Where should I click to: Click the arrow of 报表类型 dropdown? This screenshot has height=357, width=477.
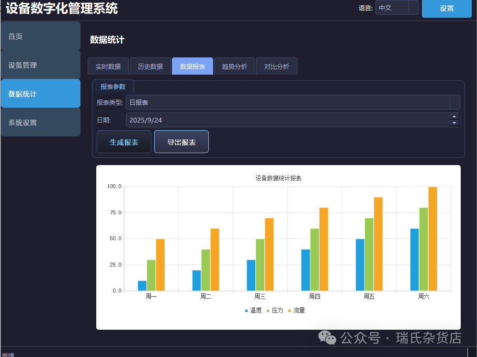(455, 102)
